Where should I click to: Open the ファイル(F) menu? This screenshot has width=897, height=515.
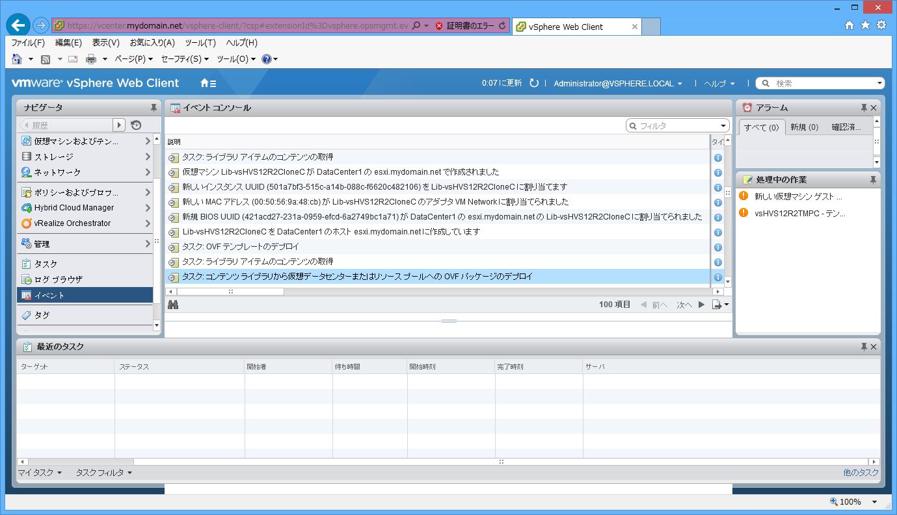coord(28,43)
